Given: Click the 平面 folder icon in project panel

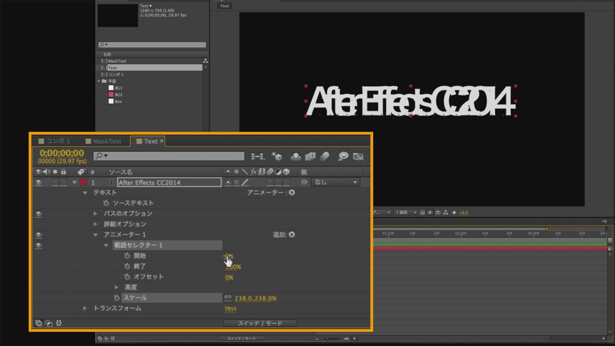Looking at the screenshot, I should pos(104,81).
